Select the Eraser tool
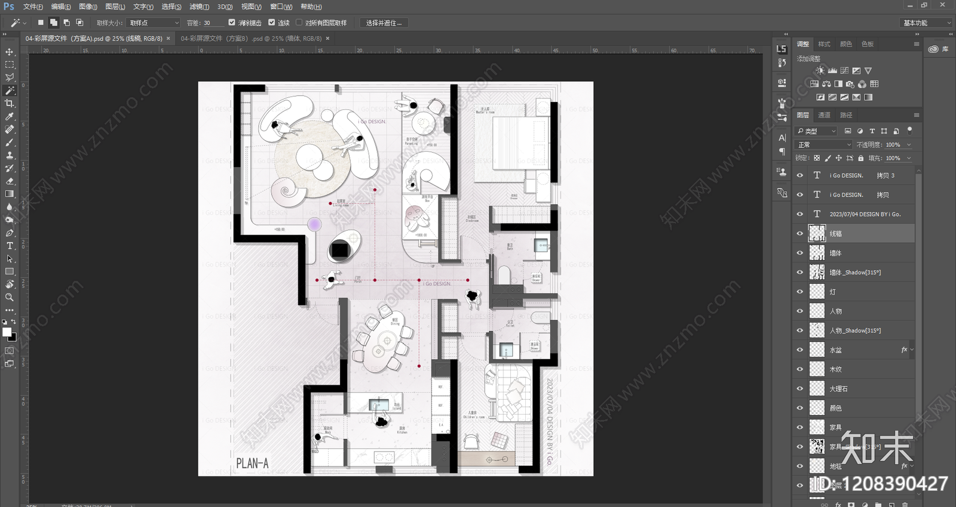This screenshot has height=507, width=956. click(10, 181)
